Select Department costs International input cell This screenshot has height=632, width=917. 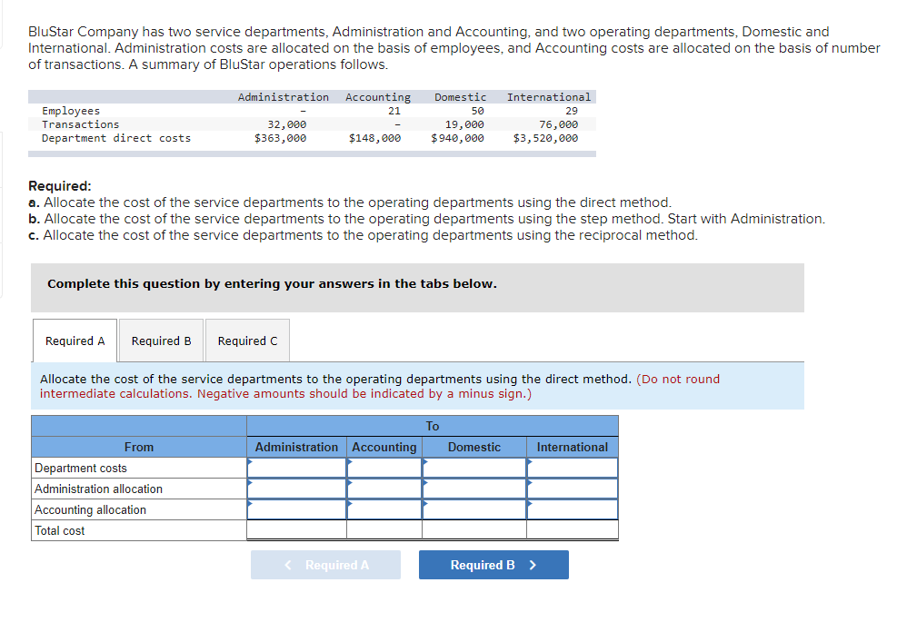tap(573, 468)
